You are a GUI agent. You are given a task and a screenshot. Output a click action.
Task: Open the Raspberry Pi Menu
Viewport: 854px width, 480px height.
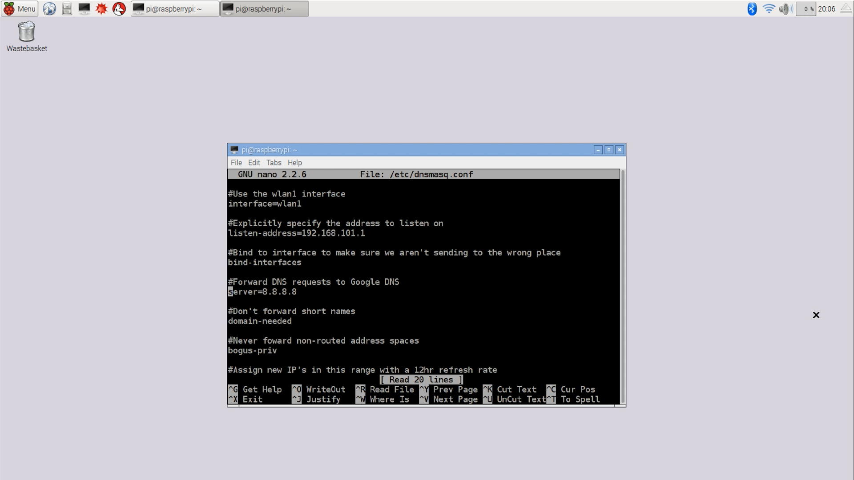coord(20,8)
